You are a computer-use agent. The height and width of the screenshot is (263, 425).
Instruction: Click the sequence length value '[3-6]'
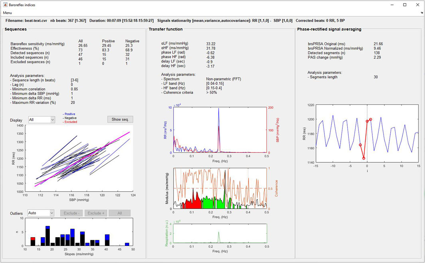[75, 80]
